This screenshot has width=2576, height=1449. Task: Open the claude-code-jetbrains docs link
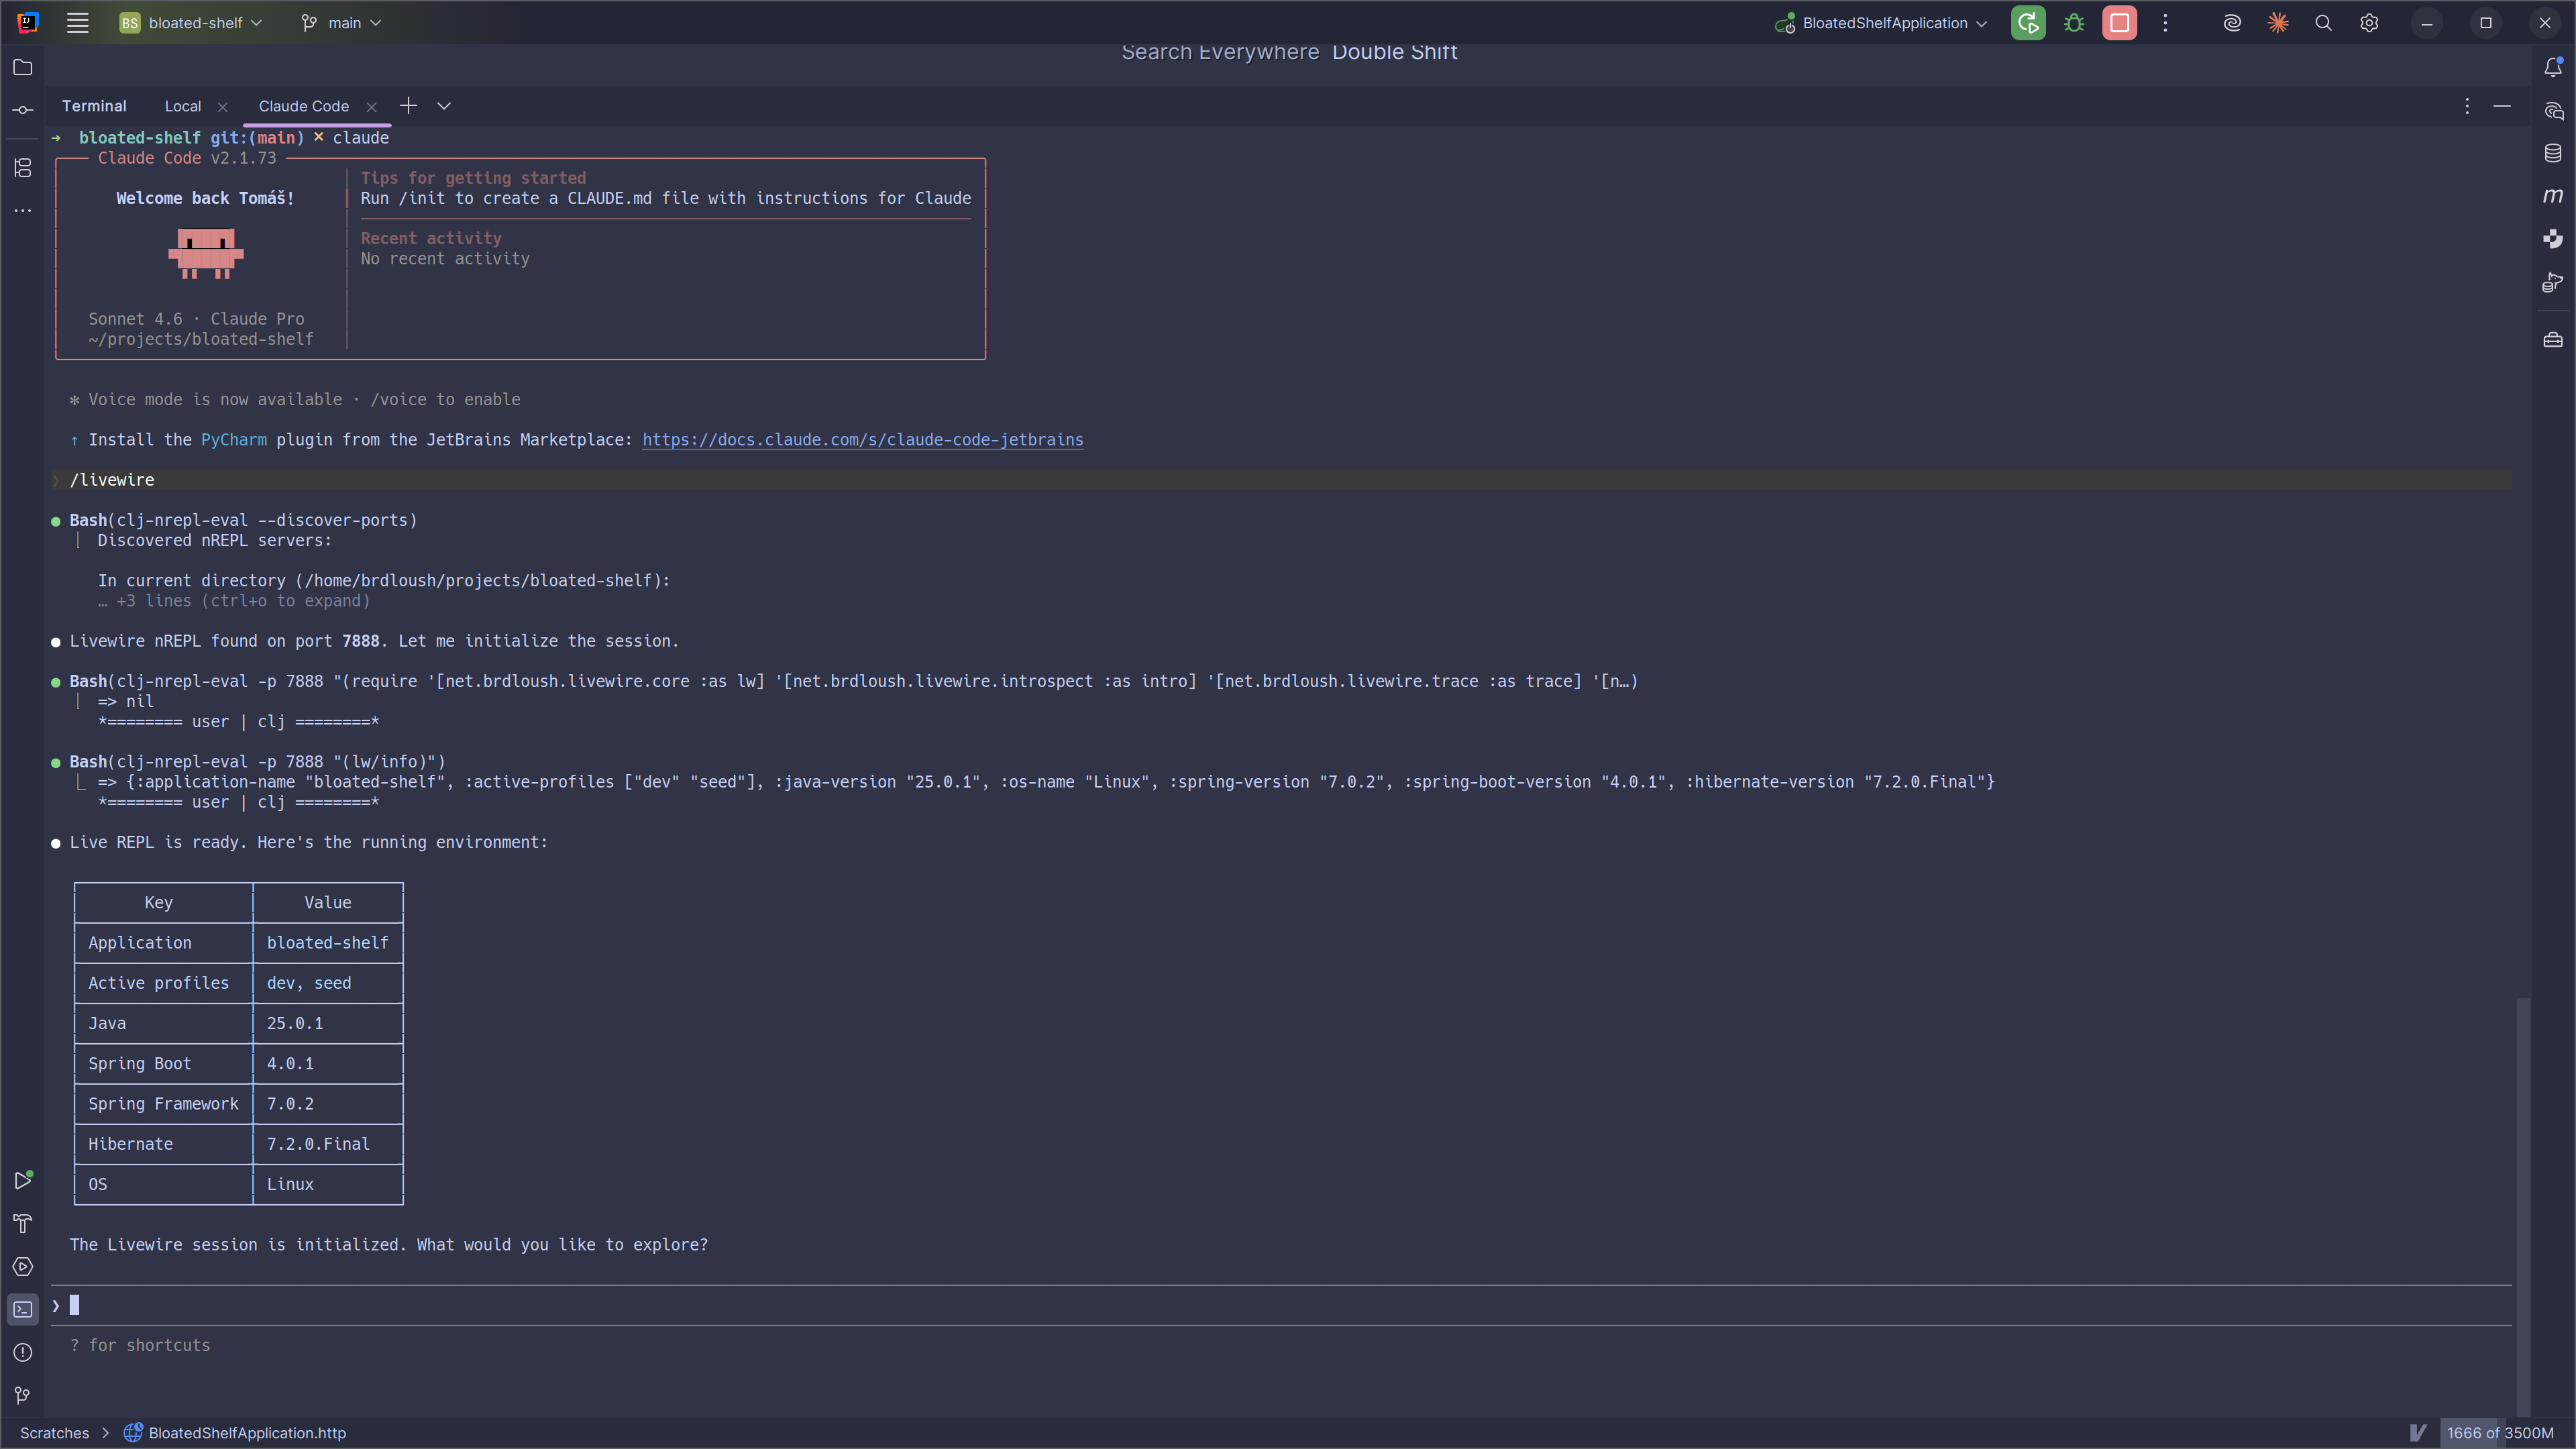(x=862, y=440)
